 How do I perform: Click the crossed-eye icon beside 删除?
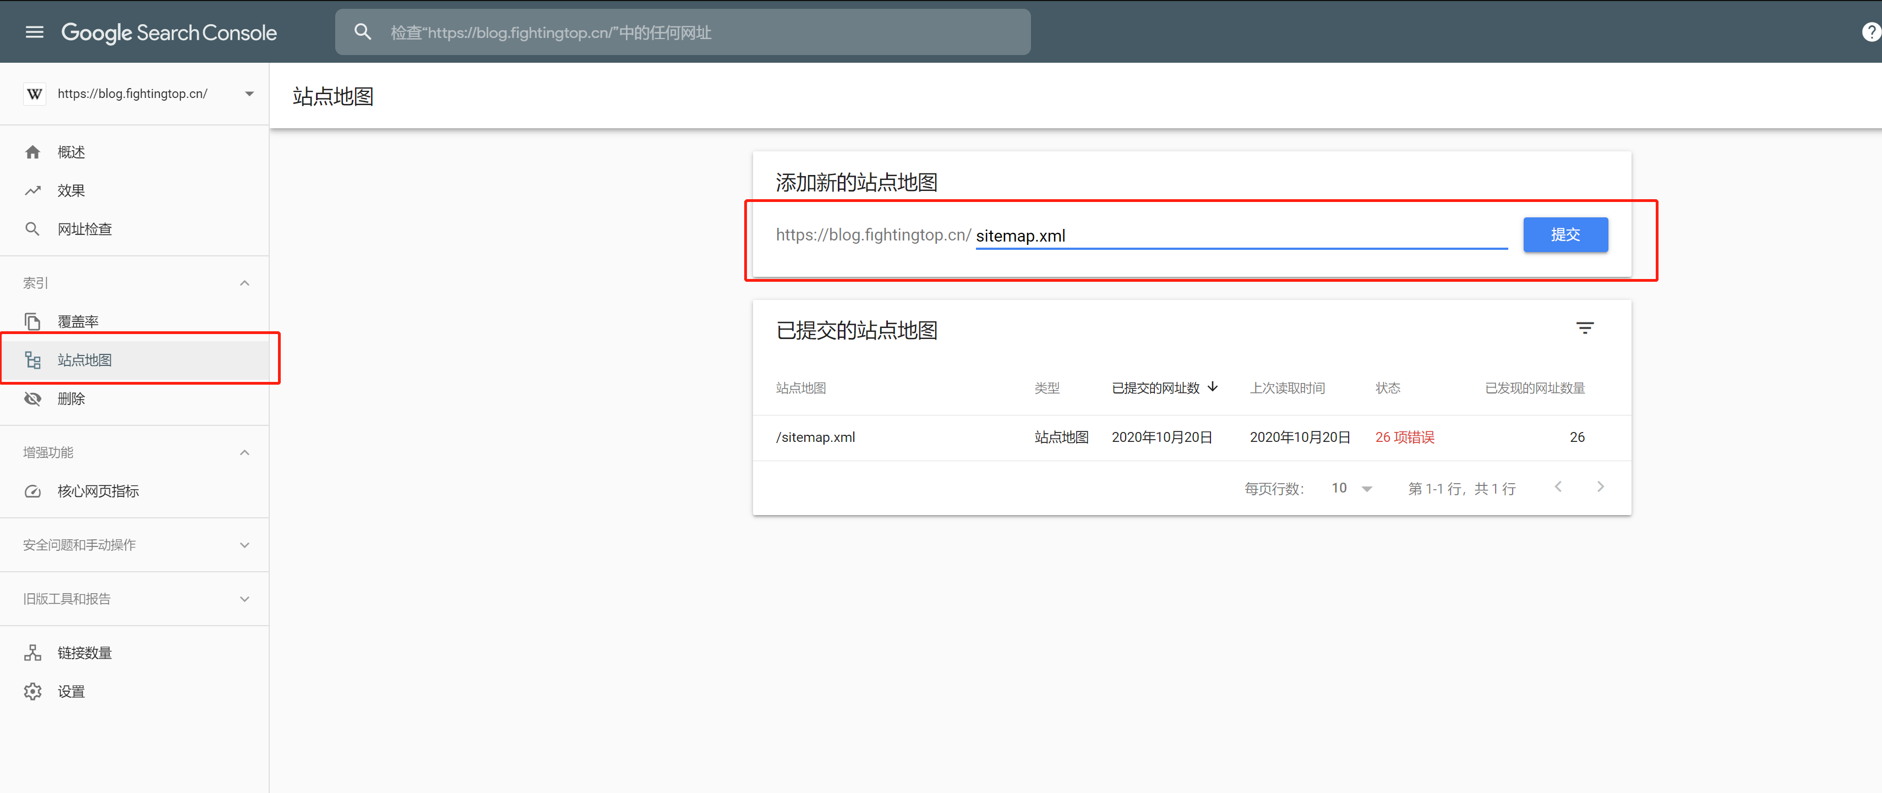[x=33, y=398]
